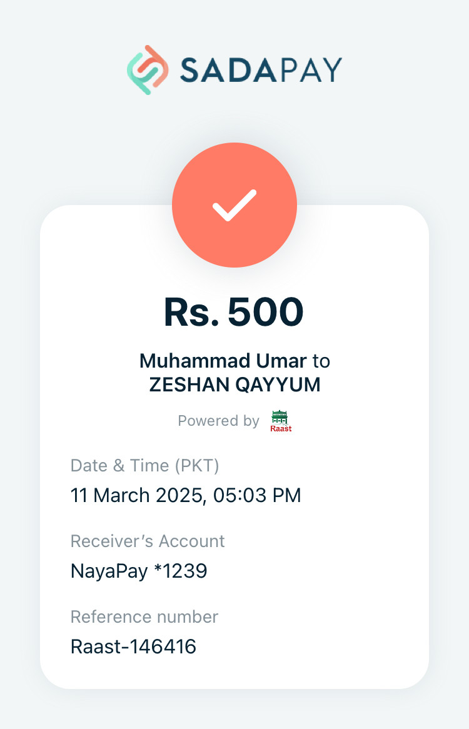
Task: Click NayaPay *1239 account value
Action: click(x=138, y=571)
